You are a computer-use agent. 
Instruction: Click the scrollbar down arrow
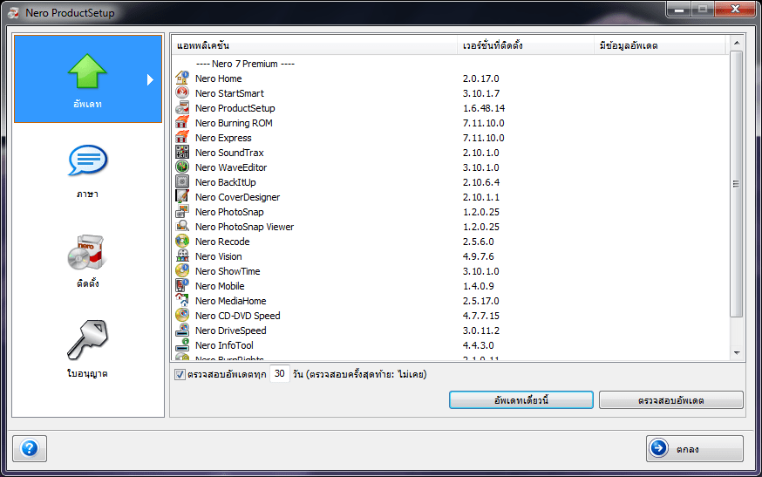click(x=737, y=353)
